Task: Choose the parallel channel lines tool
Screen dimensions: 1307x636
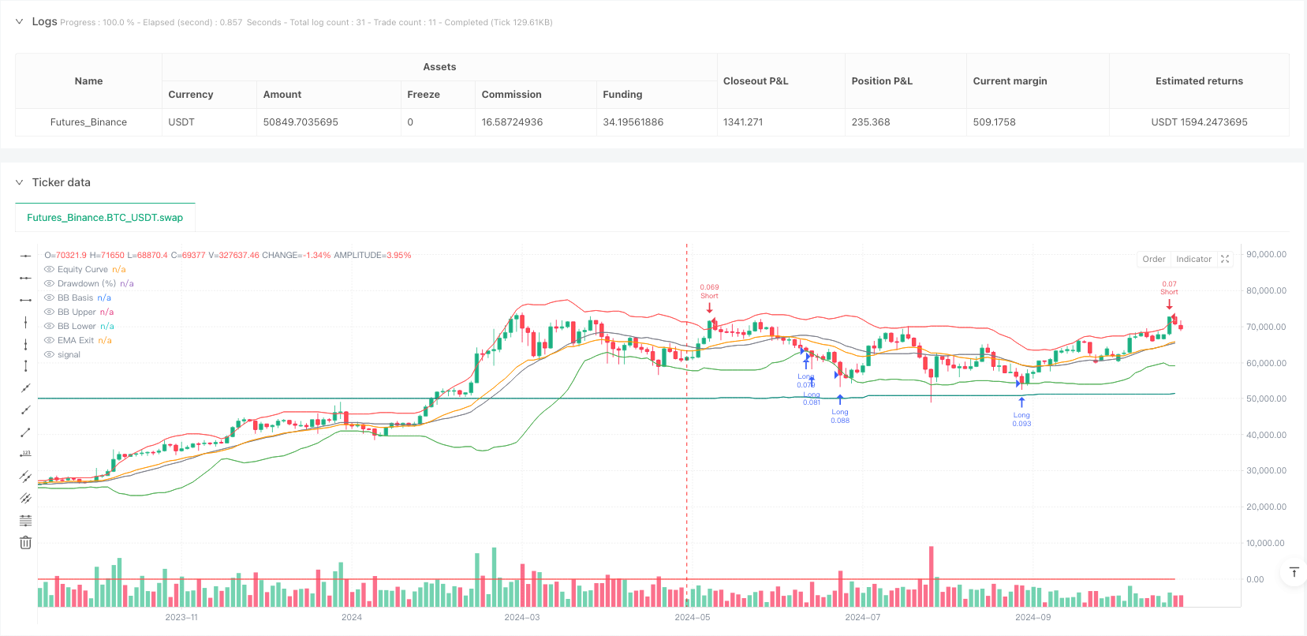Action: pyautogui.click(x=25, y=477)
